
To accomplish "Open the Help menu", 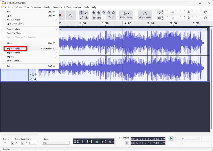I will pyautogui.click(x=94, y=7).
